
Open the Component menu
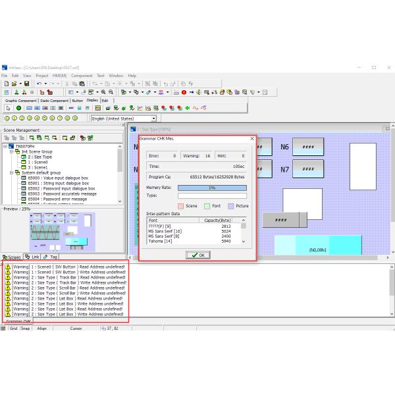[82, 76]
